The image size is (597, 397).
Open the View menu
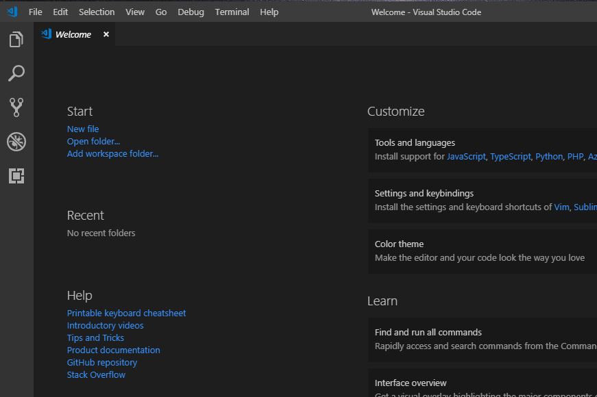[135, 12]
